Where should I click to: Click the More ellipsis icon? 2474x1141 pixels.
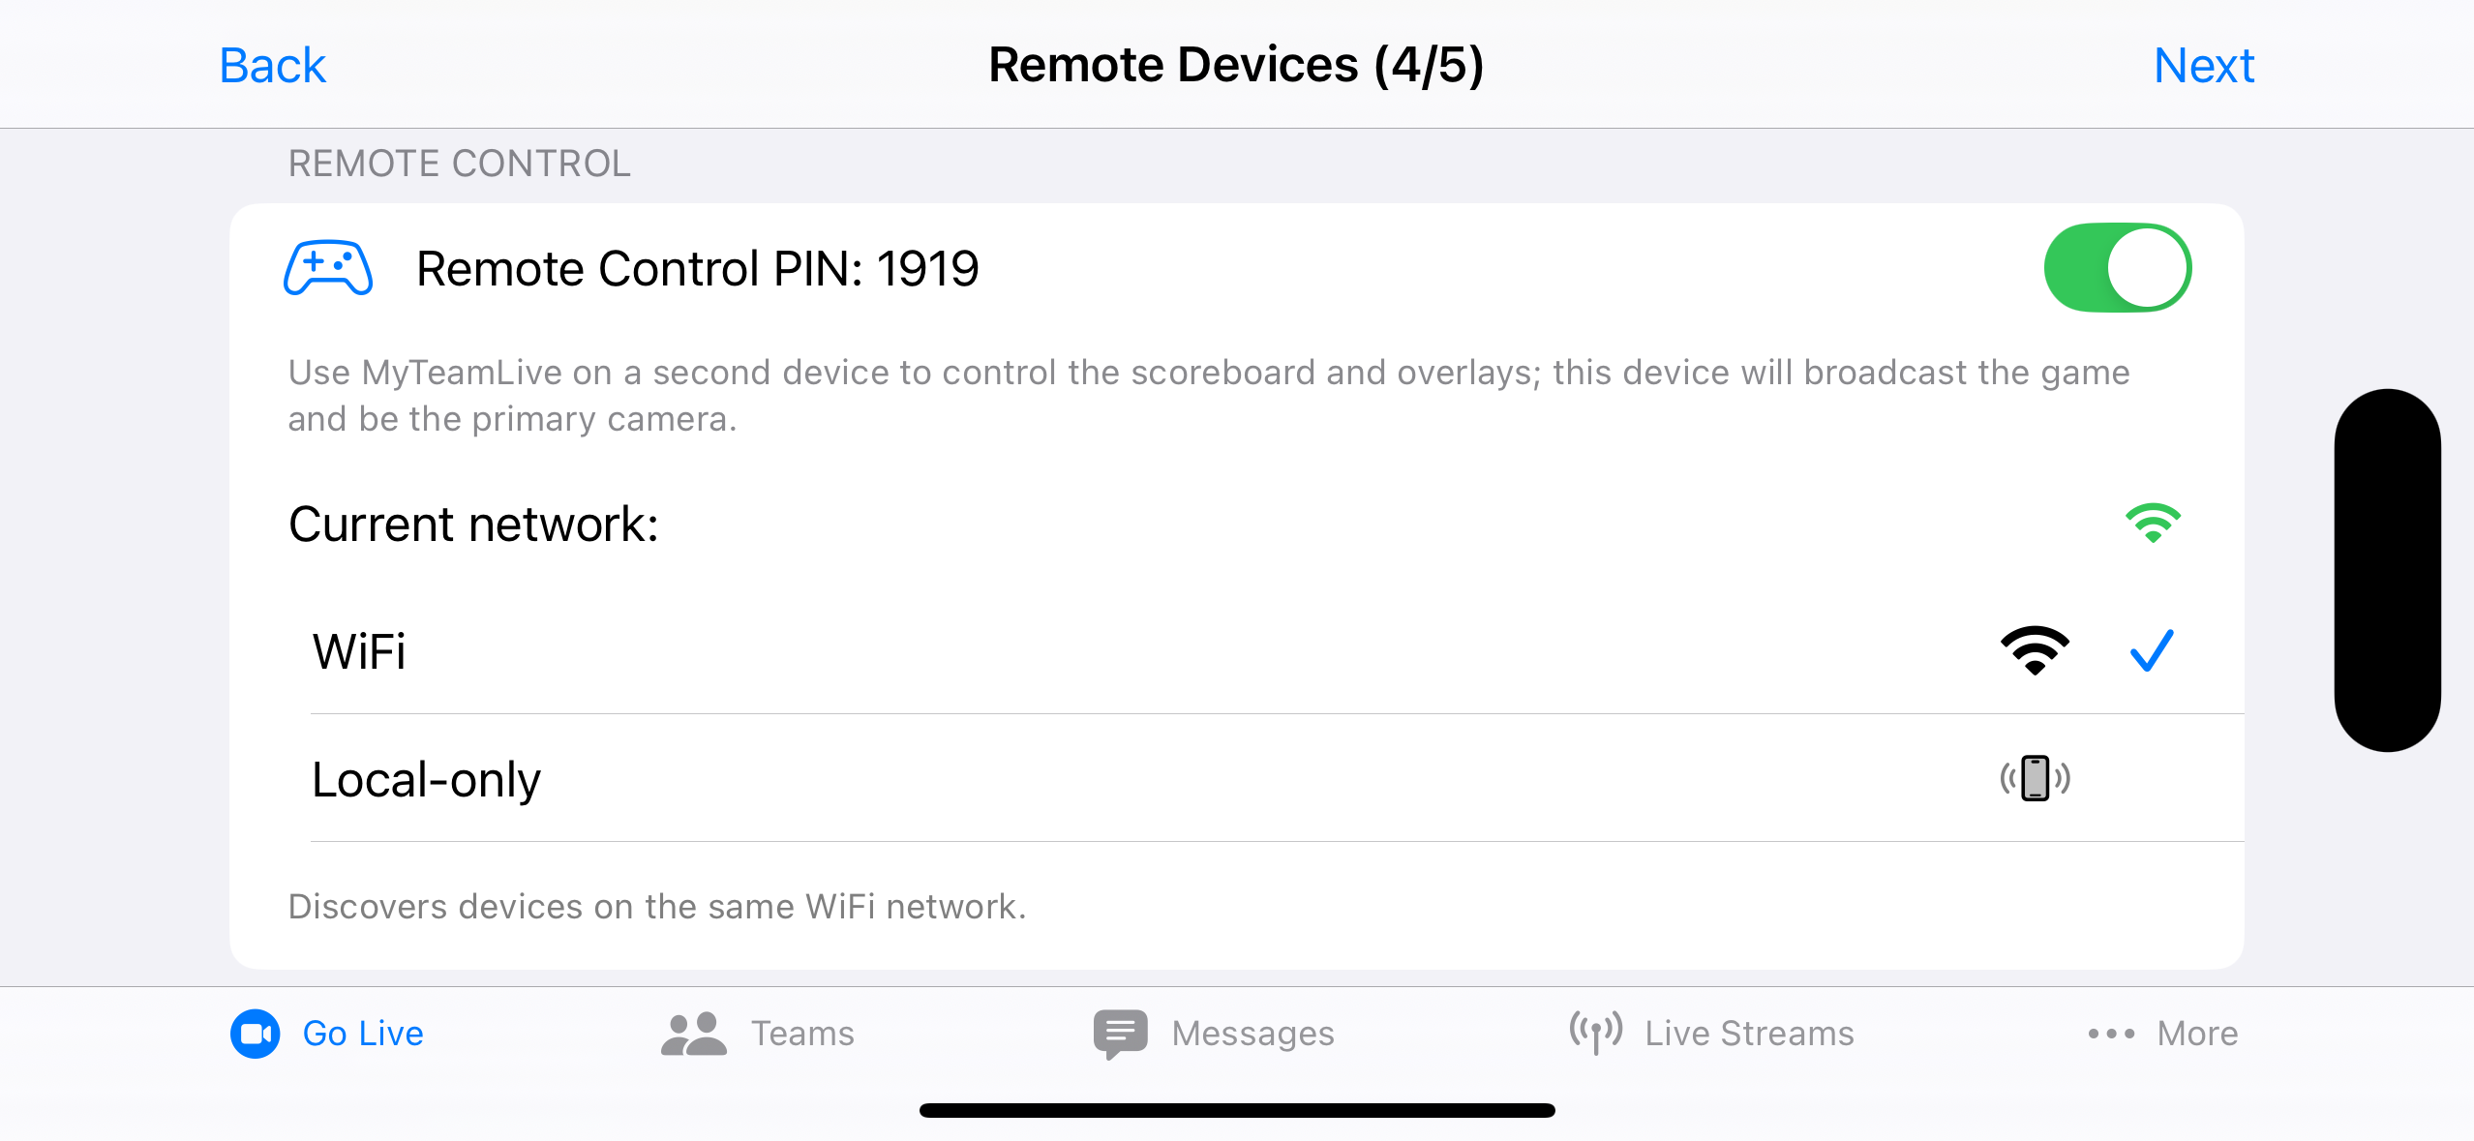coord(2109,1034)
